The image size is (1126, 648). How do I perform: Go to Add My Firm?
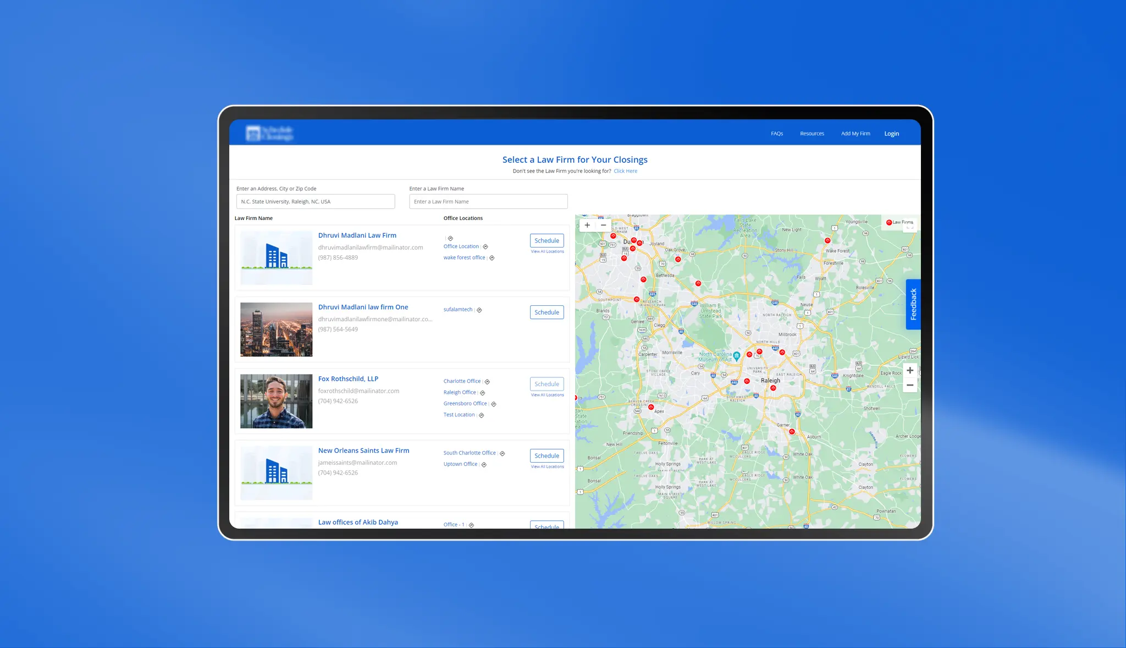point(855,134)
